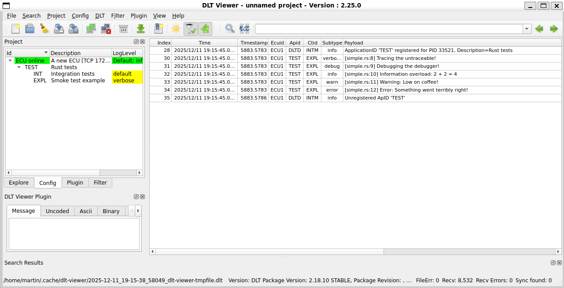Close the DLT Viewer Plugin panel
The width and height of the screenshot is (564, 288).
point(142,197)
